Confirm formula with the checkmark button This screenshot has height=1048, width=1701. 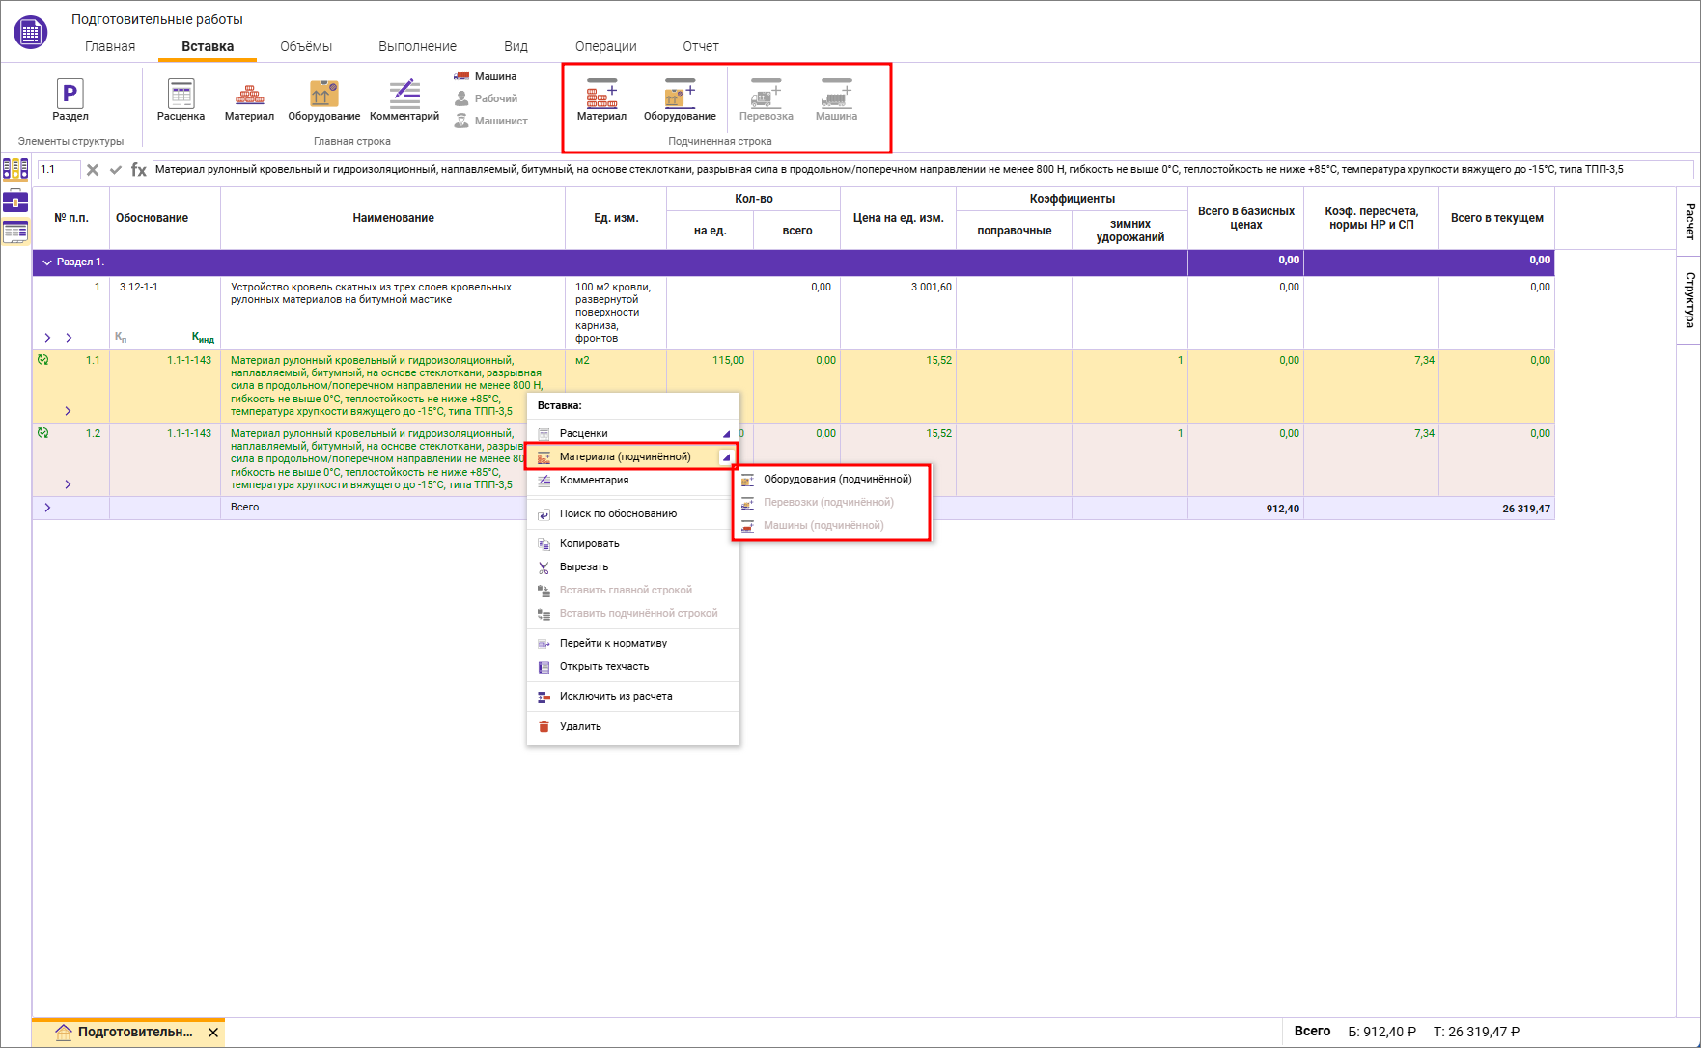pos(116,170)
